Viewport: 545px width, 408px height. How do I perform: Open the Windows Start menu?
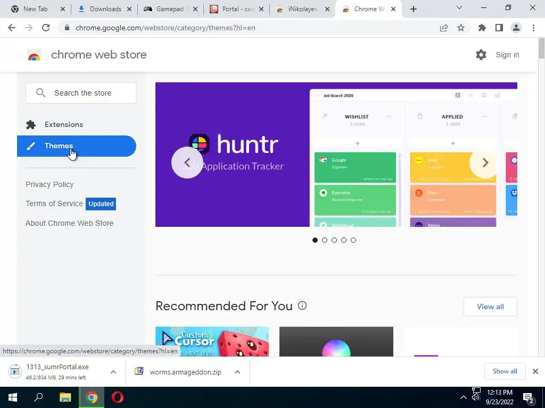coord(13,397)
